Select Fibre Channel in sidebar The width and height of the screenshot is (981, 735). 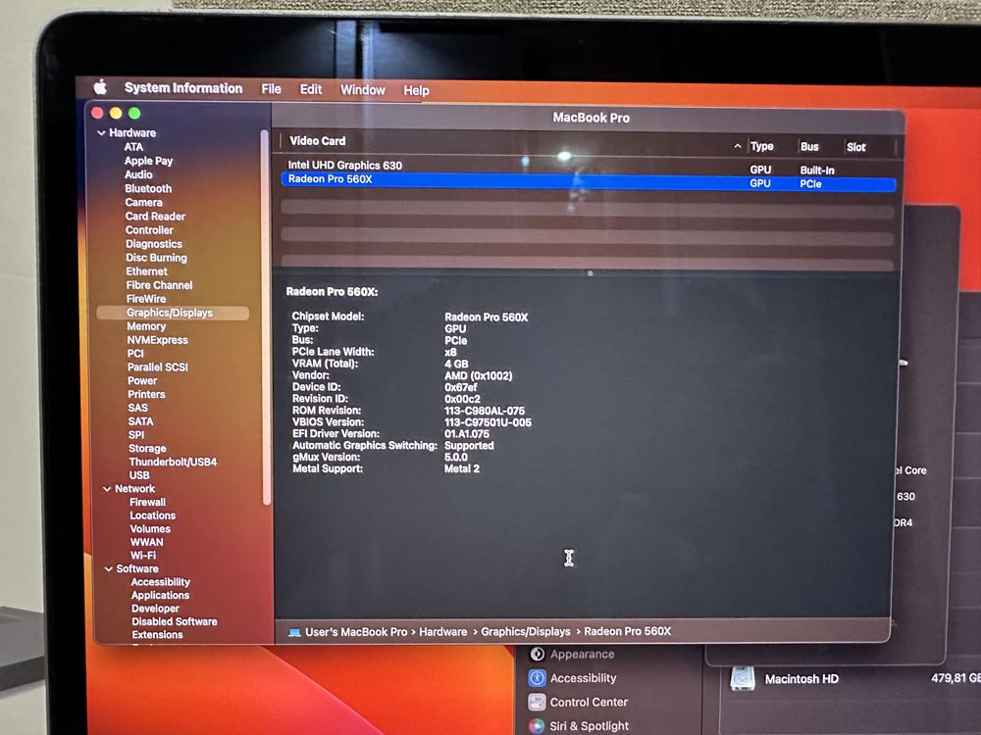point(159,285)
